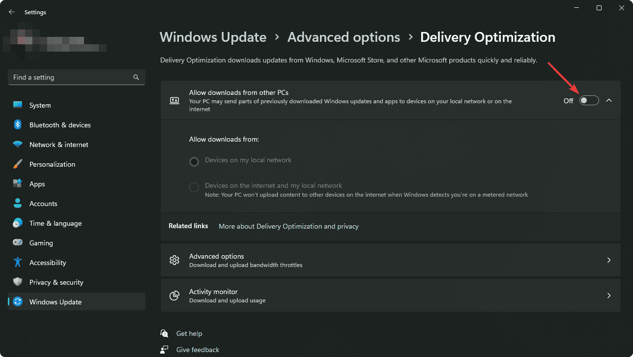
Task: Click the Activity monitor pie chart icon
Action: point(174,296)
